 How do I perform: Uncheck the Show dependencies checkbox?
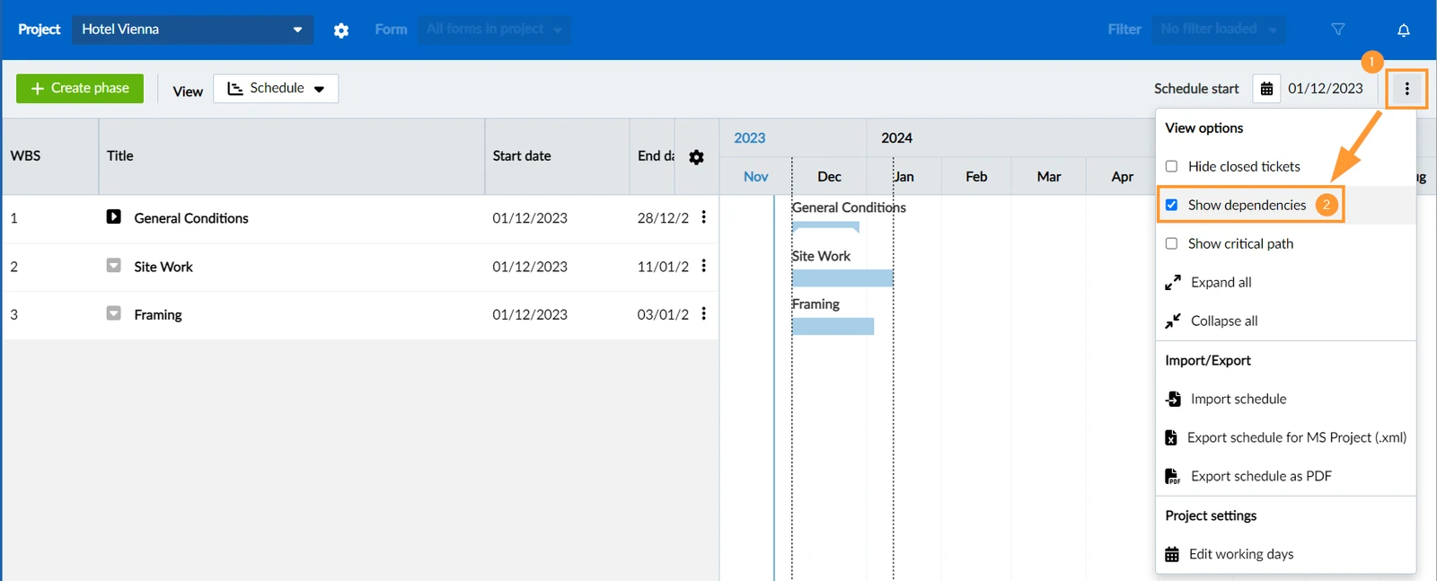[x=1171, y=205]
